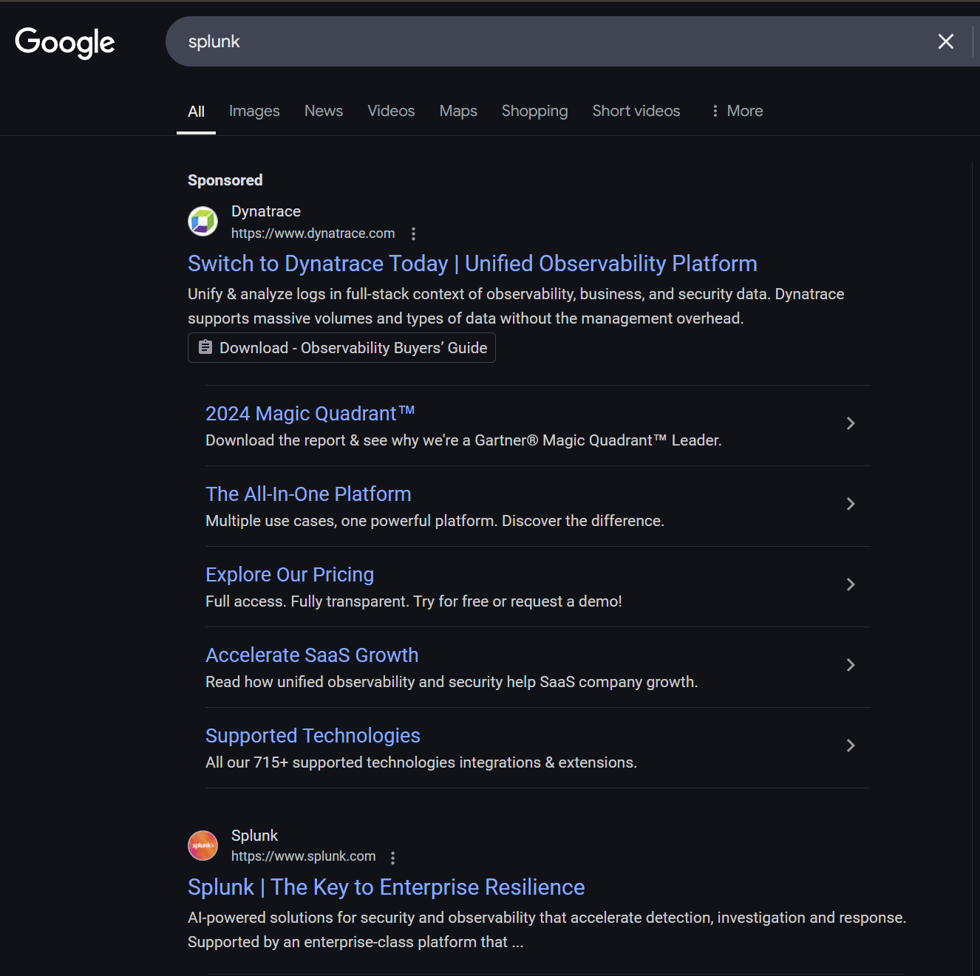Click the Dynatrace advertiser name
Screen dimensions: 980x976
coord(266,211)
